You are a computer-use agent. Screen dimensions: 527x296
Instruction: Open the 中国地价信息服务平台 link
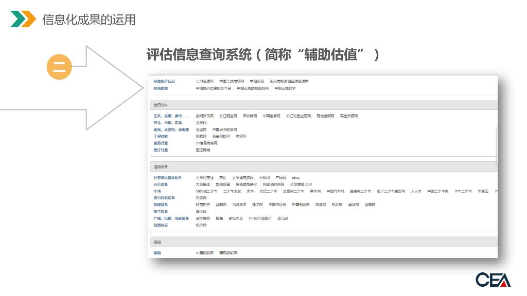214,88
